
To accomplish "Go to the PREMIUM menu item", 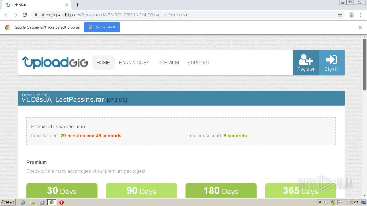I will coord(168,63).
